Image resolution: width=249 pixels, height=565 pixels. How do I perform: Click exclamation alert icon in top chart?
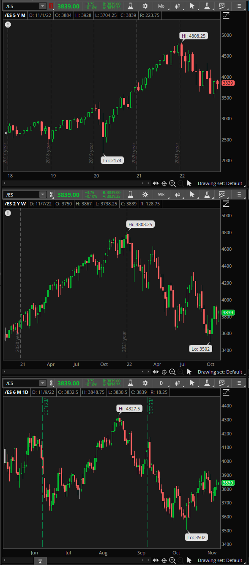point(8,25)
